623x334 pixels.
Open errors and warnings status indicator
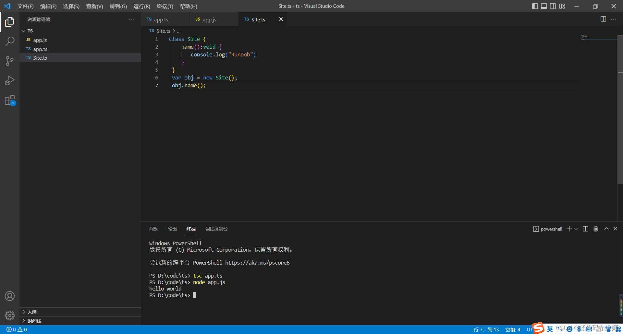click(17, 329)
